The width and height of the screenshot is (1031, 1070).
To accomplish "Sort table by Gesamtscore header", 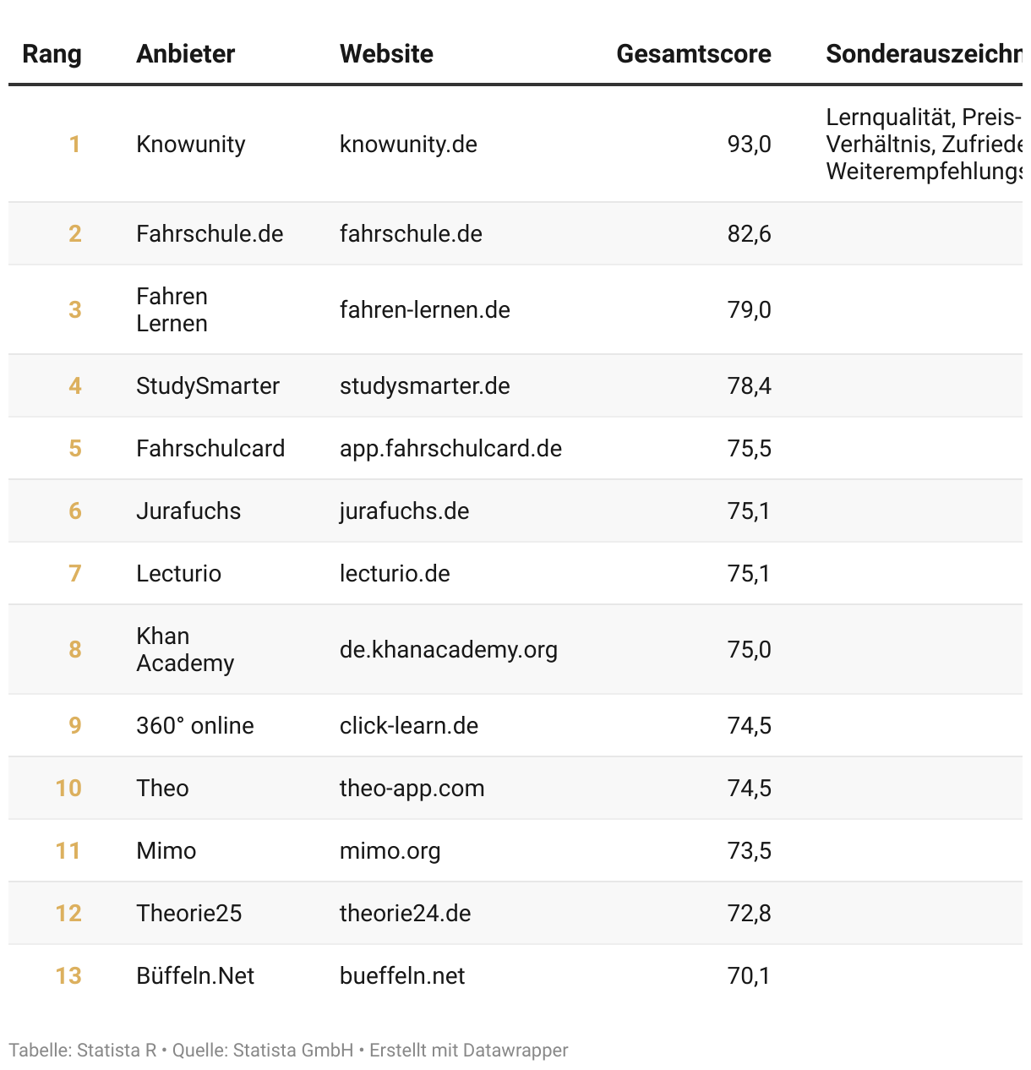I will pos(693,54).
